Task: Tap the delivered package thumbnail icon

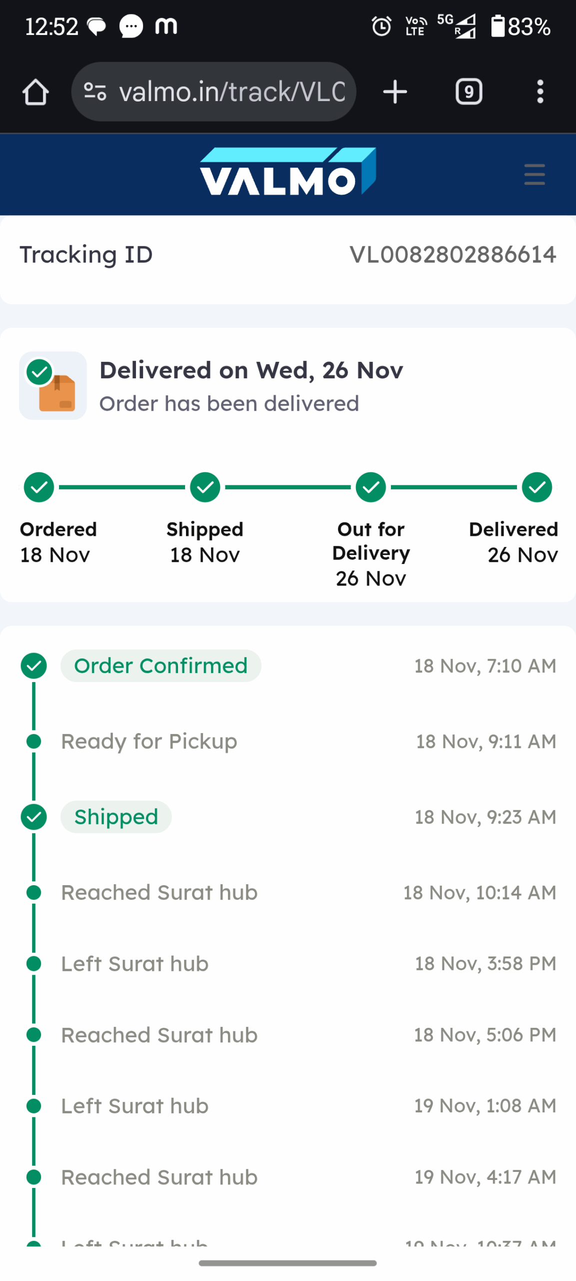Action: pos(53,385)
